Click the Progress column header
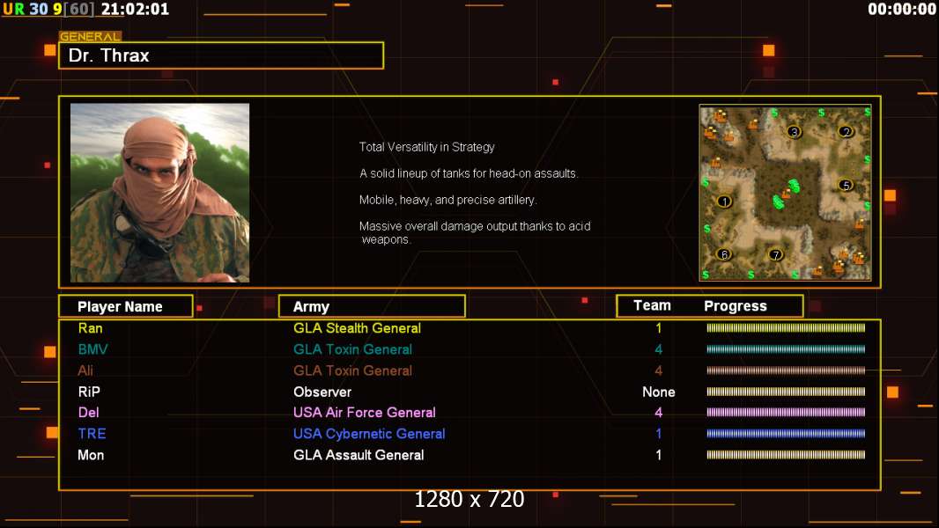Image resolution: width=939 pixels, height=528 pixels. tap(736, 306)
